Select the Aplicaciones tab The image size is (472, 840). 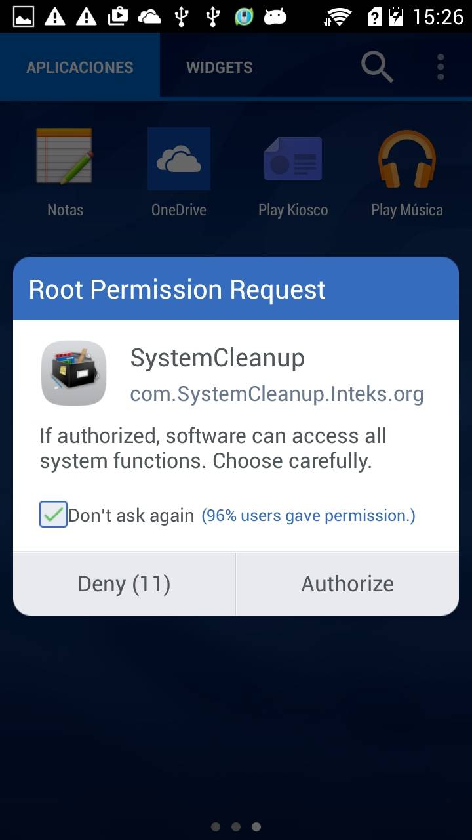click(80, 67)
